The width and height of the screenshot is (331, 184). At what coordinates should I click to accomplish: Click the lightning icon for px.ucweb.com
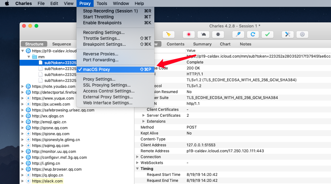[28, 104]
